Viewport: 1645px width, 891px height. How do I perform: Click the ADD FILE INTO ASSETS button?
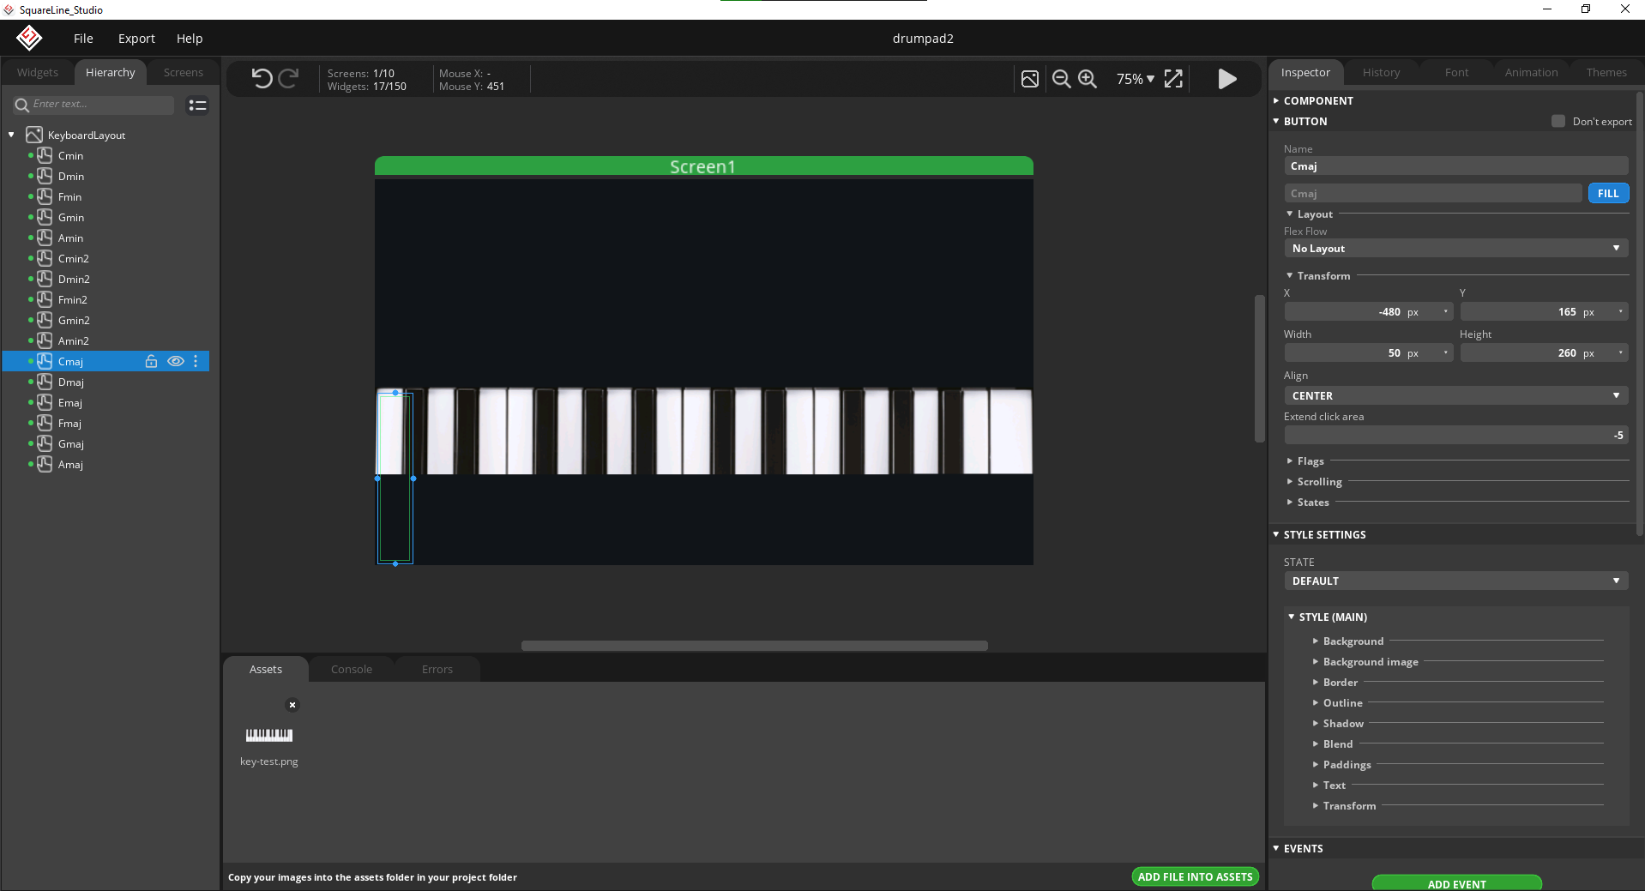coord(1195,877)
